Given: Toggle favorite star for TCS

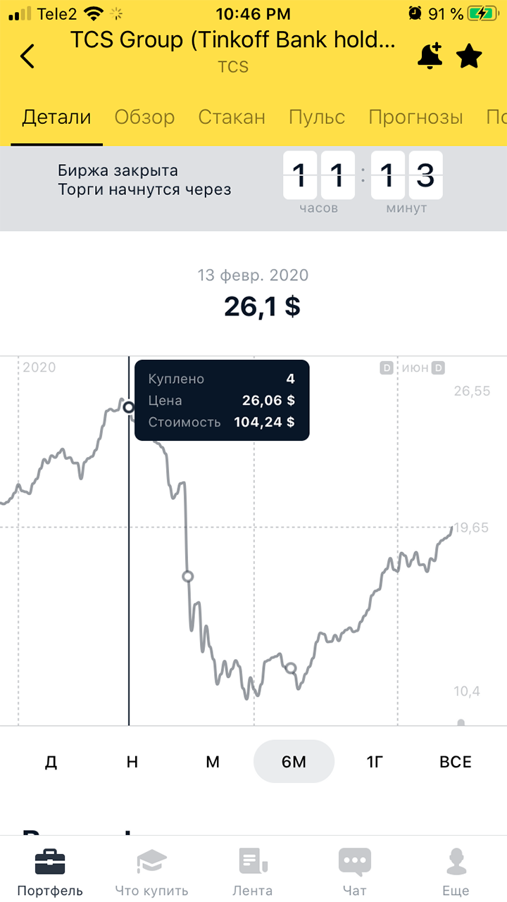Looking at the screenshot, I should [469, 56].
